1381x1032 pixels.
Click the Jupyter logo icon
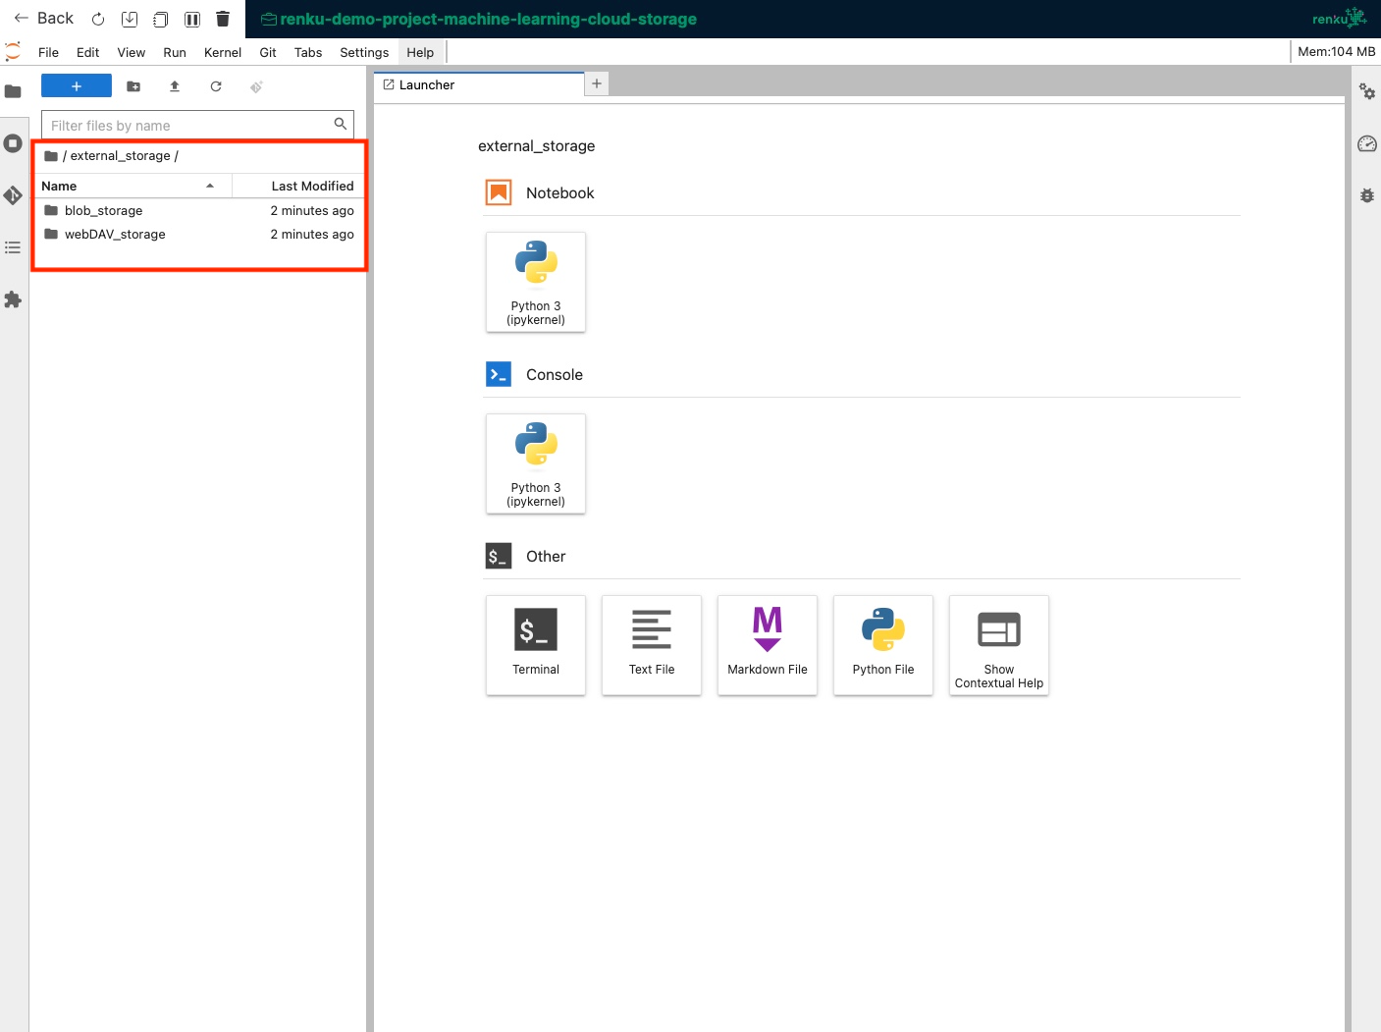point(13,52)
